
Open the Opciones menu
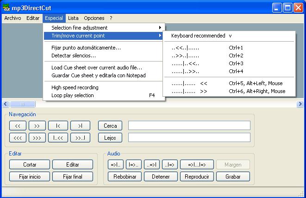94,18
